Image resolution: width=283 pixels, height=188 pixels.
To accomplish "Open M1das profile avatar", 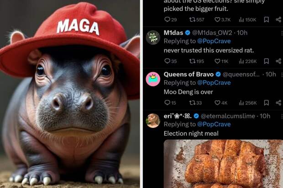I will [x=153, y=37].
